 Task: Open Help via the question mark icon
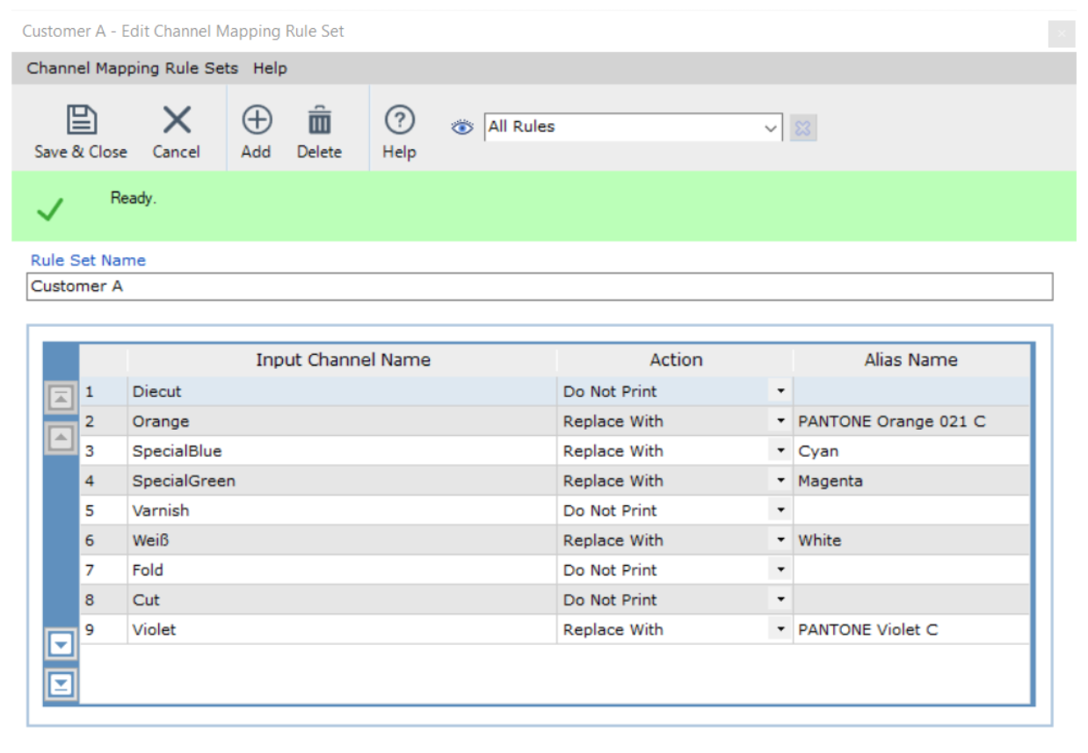pyautogui.click(x=400, y=119)
